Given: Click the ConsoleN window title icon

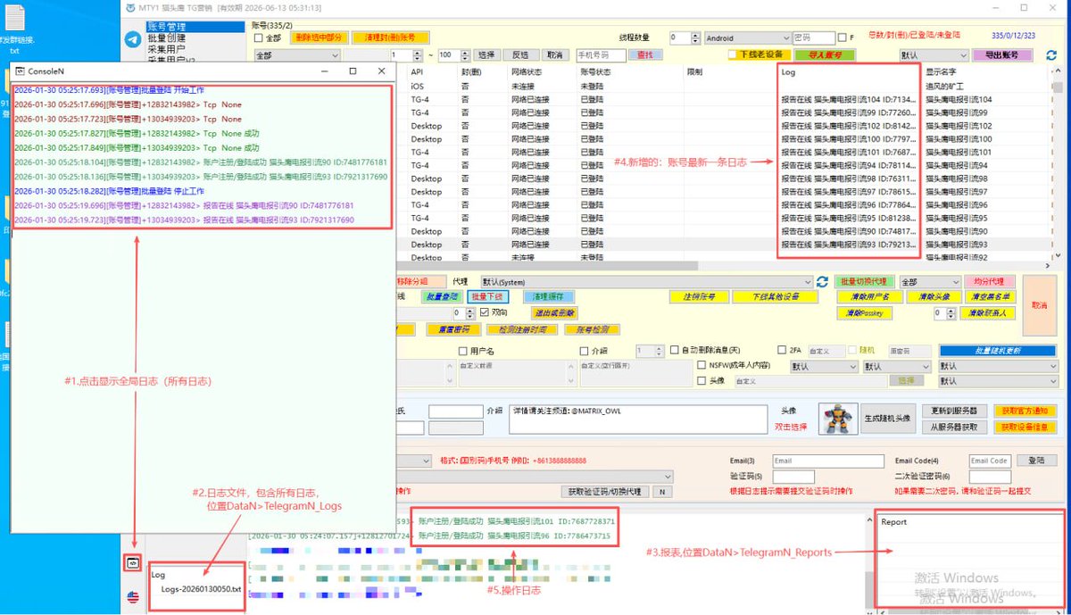Looking at the screenshot, I should pyautogui.click(x=20, y=71).
